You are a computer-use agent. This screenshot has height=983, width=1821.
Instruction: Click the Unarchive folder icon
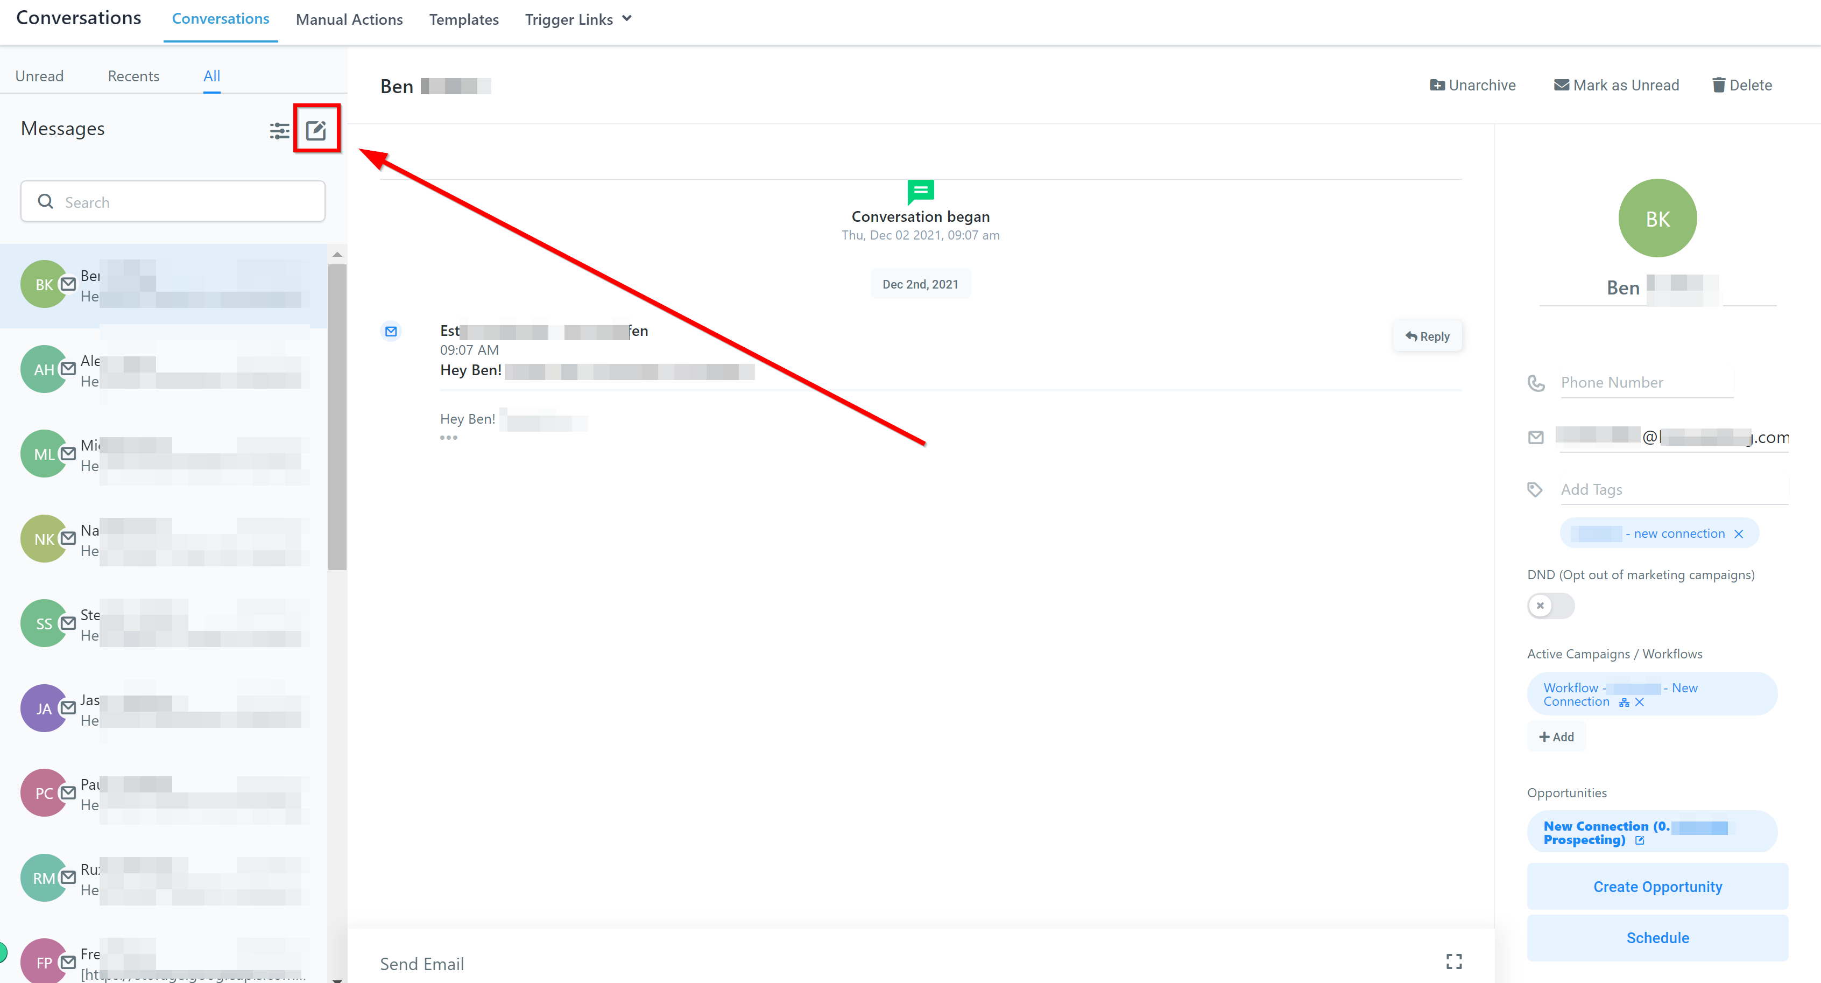point(1436,85)
